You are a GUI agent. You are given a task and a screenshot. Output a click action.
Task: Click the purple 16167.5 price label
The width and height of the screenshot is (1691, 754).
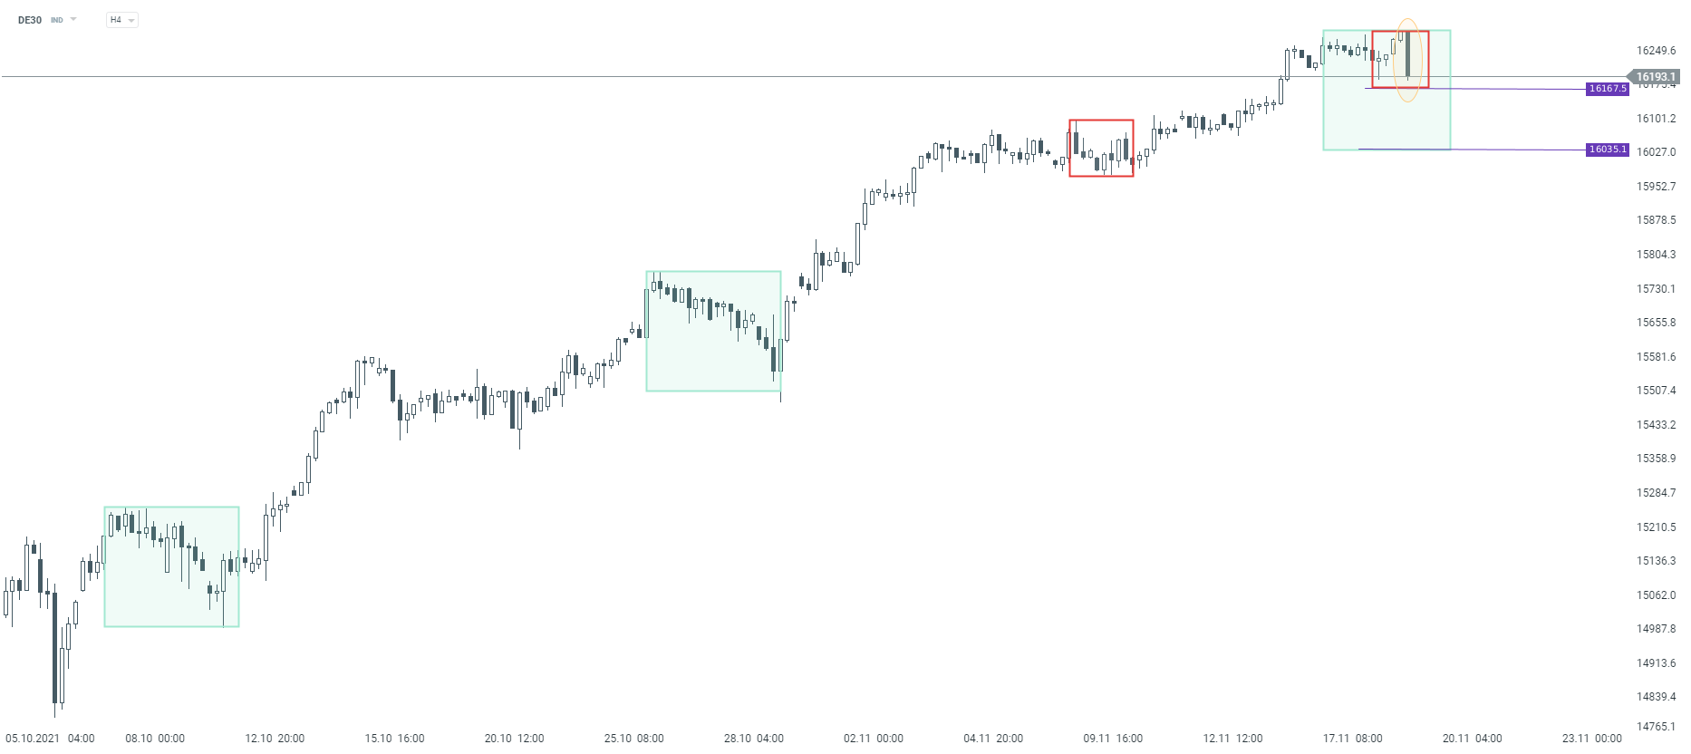1608,89
